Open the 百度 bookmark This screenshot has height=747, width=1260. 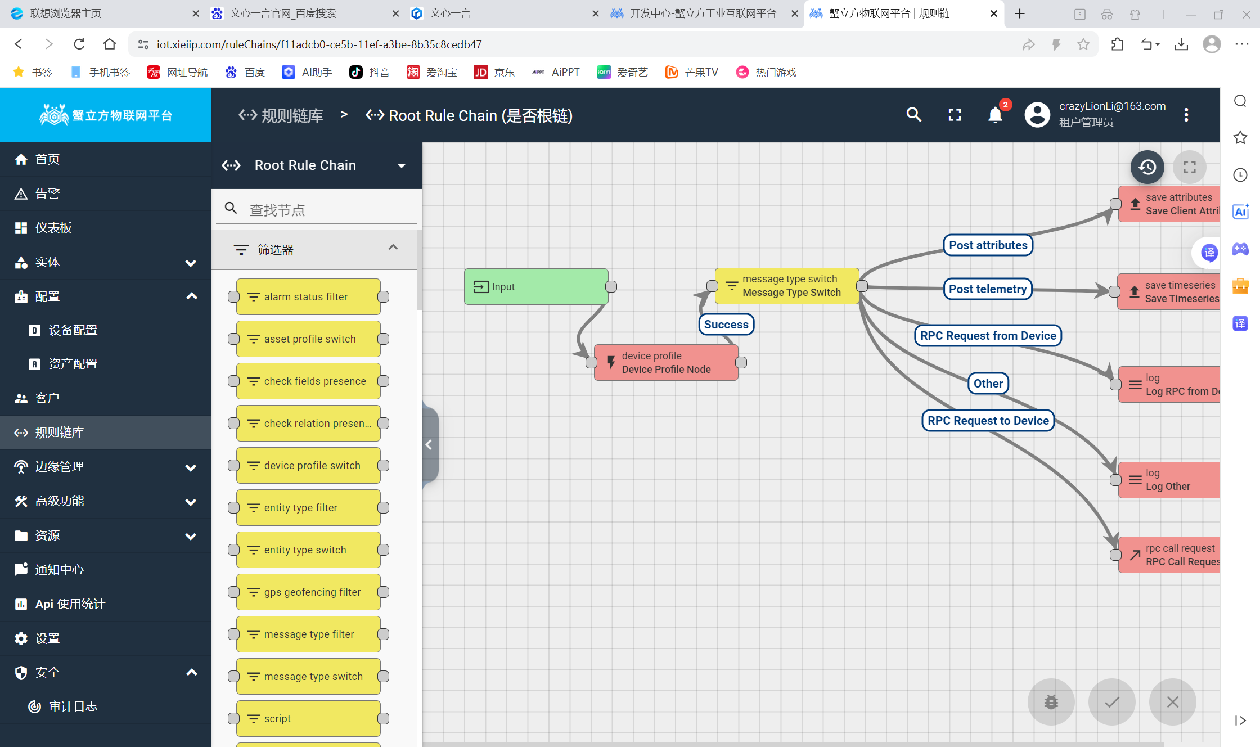245,72
